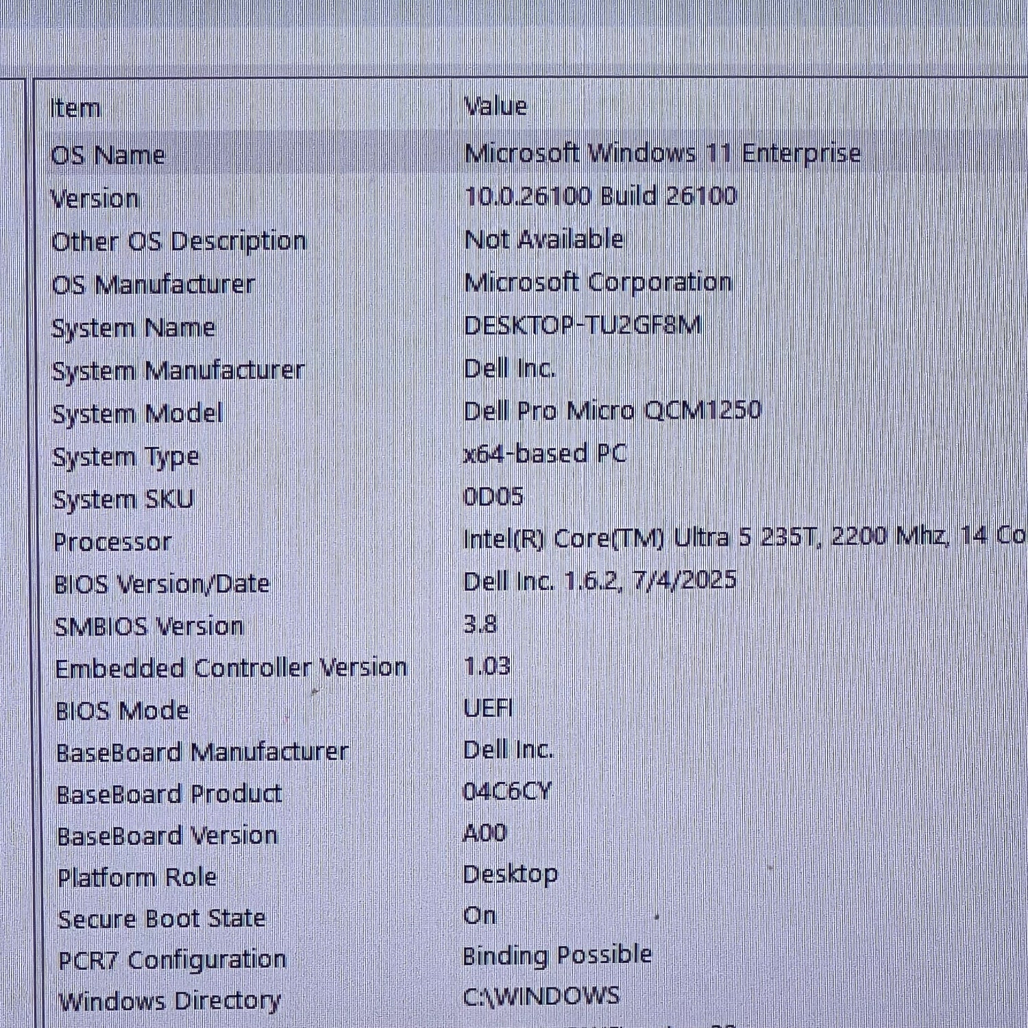Click the UEFI BIOS Mode value
This screenshot has height=1028, width=1028.
488,708
